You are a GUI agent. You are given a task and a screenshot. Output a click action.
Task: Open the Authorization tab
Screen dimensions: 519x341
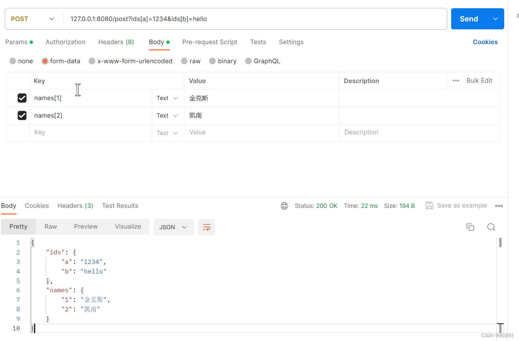[x=66, y=42]
